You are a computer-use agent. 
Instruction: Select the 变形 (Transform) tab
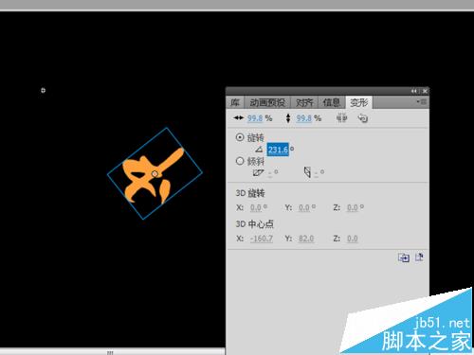[x=359, y=102]
